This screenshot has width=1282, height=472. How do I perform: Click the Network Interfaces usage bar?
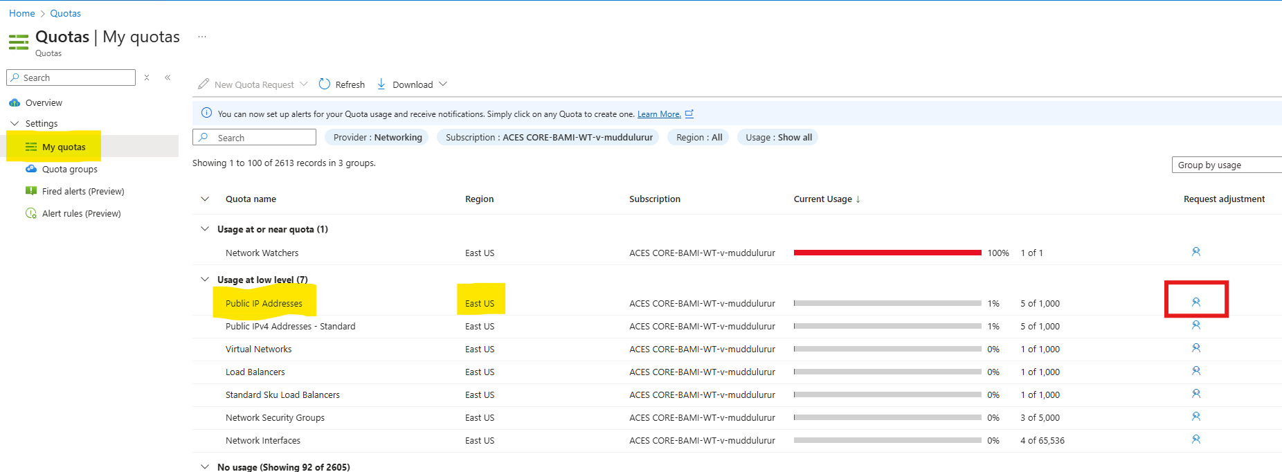pyautogui.click(x=887, y=440)
